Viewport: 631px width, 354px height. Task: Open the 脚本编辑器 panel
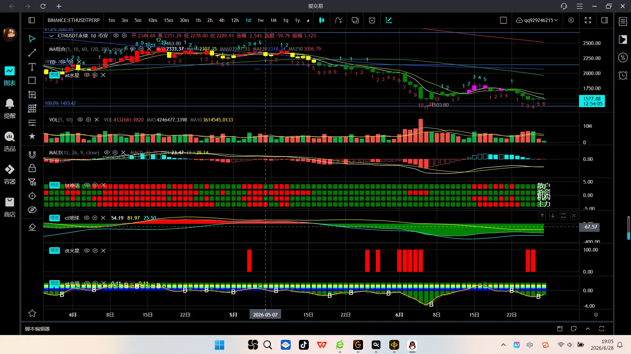(x=37, y=329)
